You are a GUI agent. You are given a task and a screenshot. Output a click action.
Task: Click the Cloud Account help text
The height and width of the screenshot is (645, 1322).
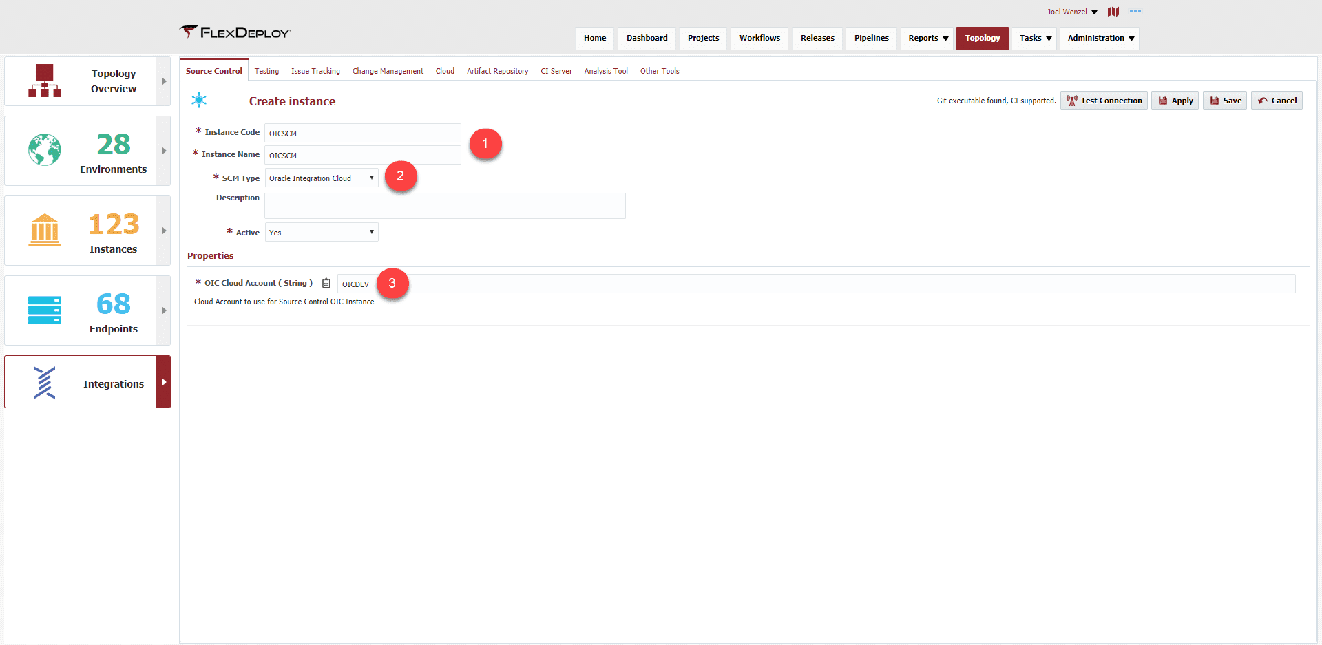tap(284, 302)
